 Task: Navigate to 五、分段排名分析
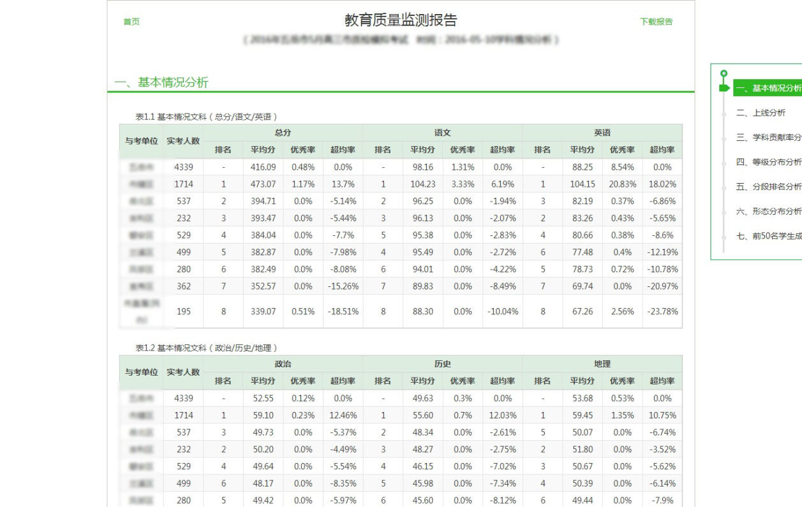(x=769, y=187)
